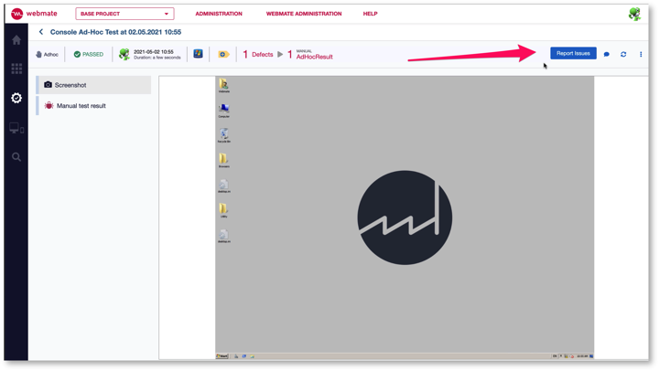Screen dimensions: 659x371
Task: Click the Adhoc hand icon label
Action: click(47, 55)
